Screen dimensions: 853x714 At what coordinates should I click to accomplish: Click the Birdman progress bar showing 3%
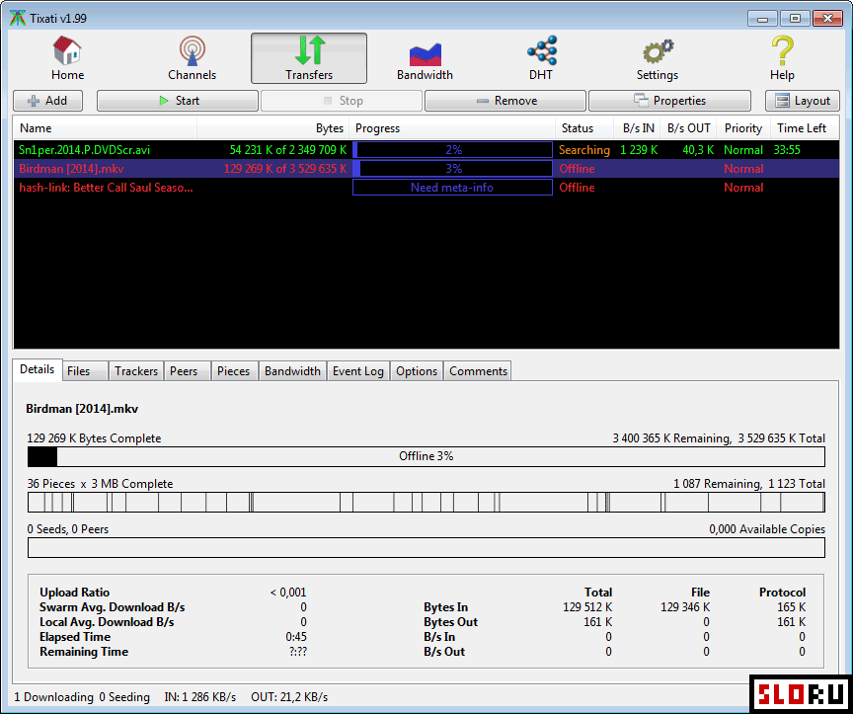point(452,169)
